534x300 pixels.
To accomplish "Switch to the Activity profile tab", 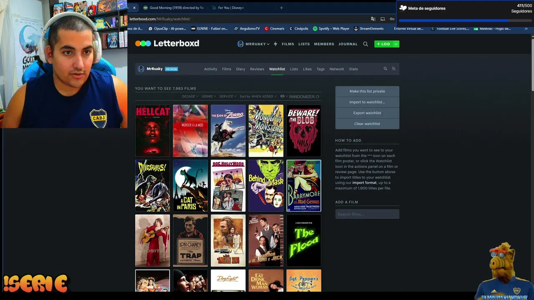I will (x=211, y=69).
